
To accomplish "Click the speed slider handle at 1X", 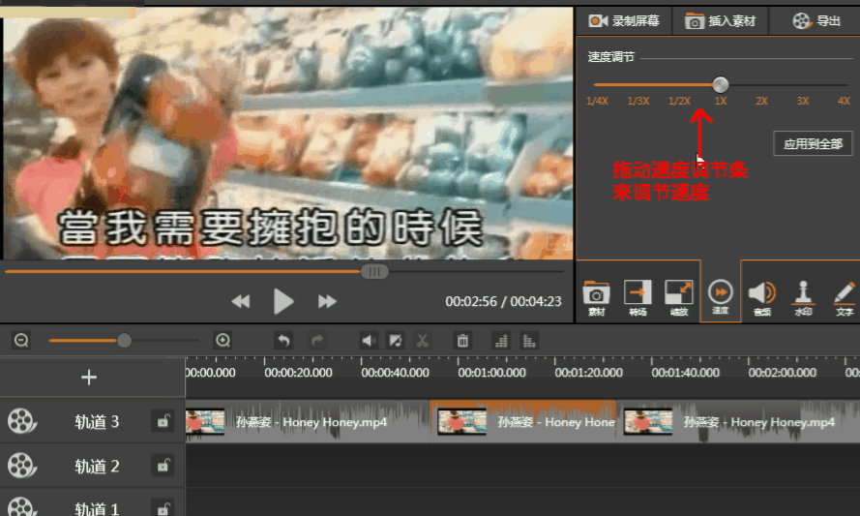I will pyautogui.click(x=720, y=84).
